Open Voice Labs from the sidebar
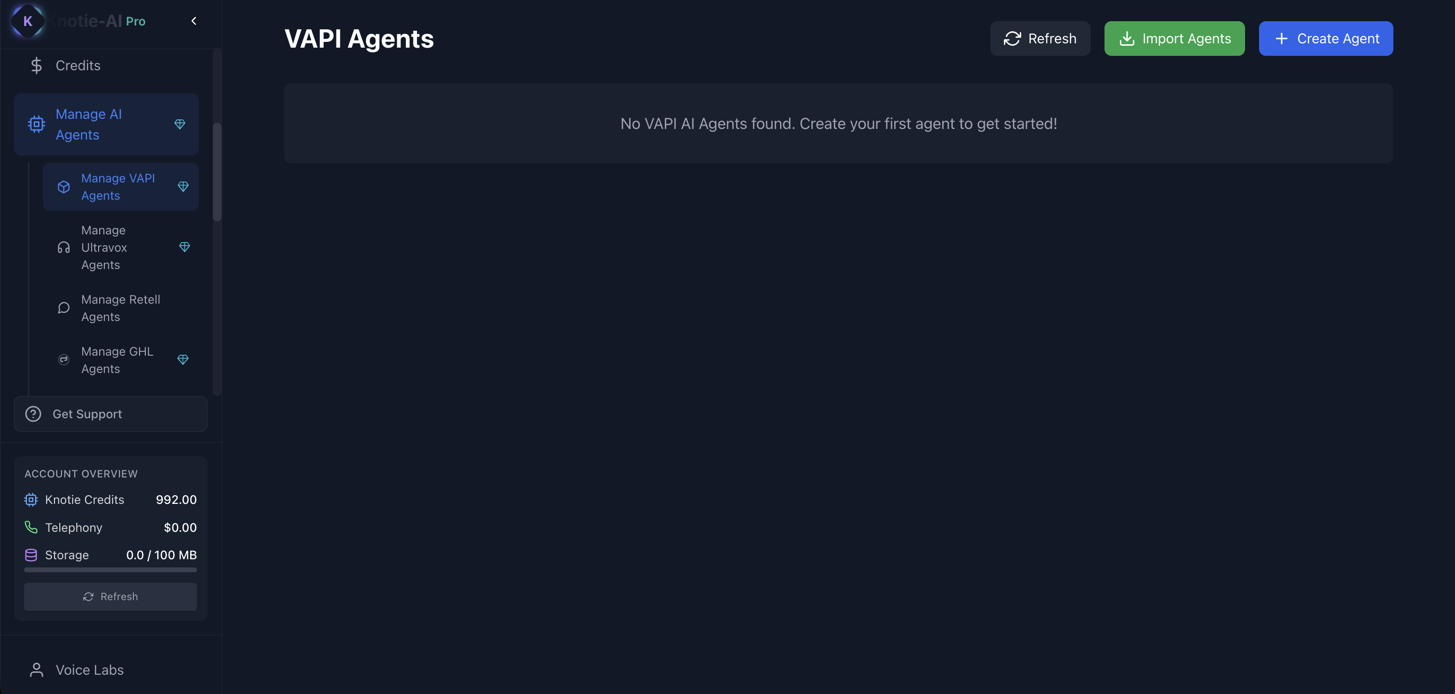The height and width of the screenshot is (694, 1455). pos(89,670)
